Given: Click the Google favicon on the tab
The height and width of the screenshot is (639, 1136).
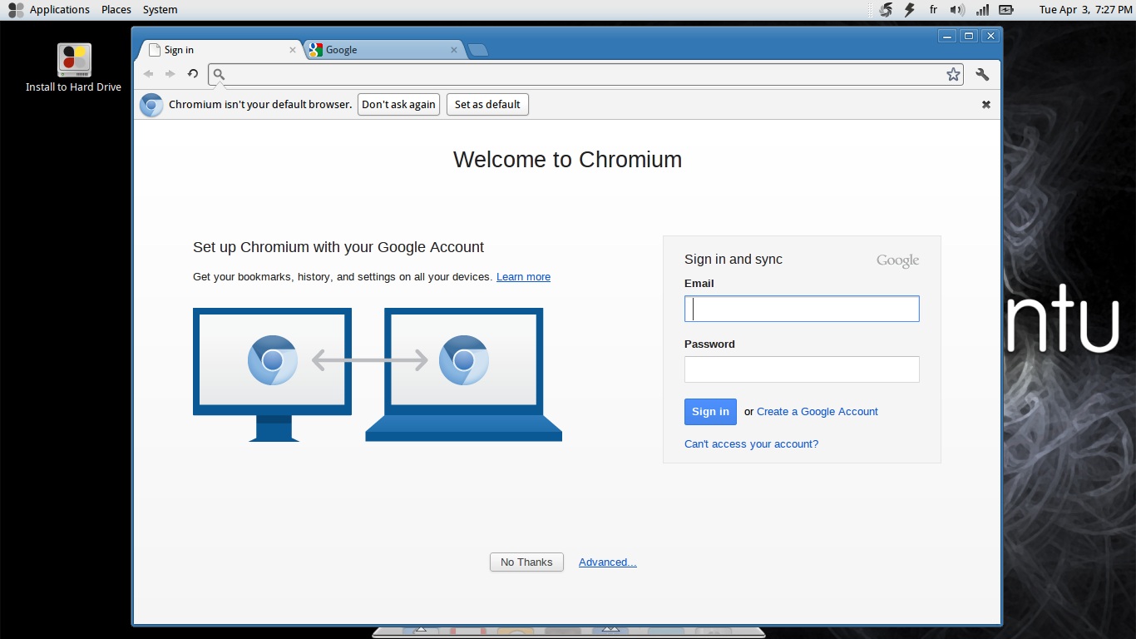Looking at the screenshot, I should [315, 50].
